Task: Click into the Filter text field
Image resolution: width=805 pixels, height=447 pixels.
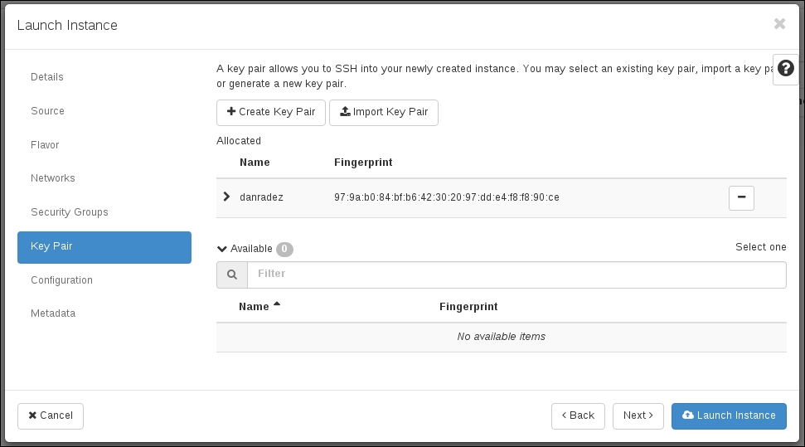Action: tap(516, 275)
